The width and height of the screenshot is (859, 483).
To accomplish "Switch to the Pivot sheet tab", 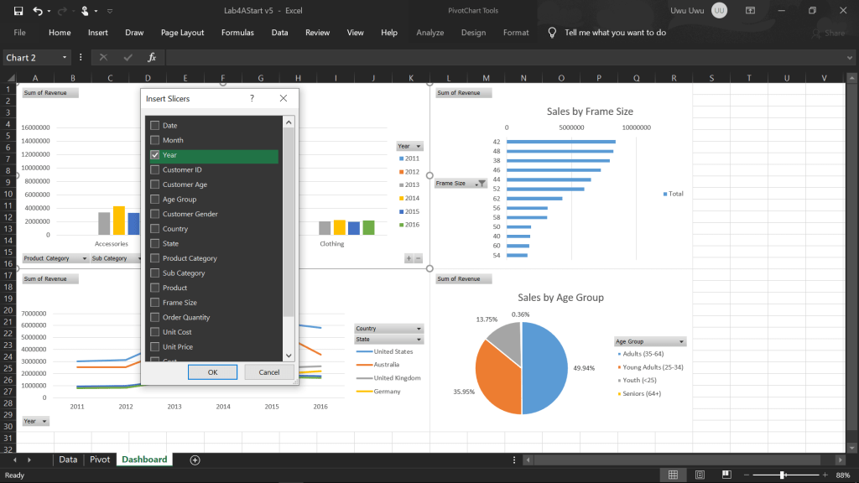I will pos(100,460).
